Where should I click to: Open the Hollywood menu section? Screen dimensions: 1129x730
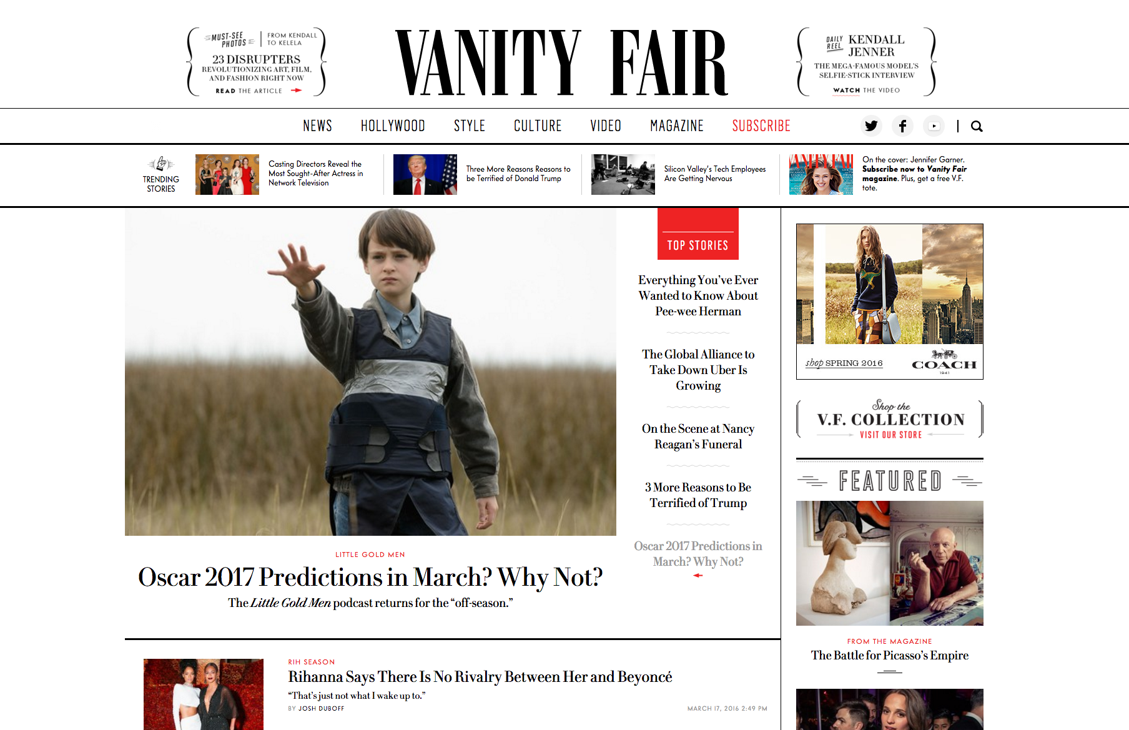(x=393, y=126)
